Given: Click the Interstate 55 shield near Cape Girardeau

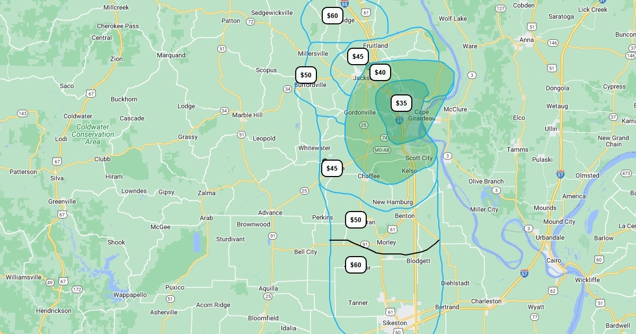Looking at the screenshot, I should tap(399, 121).
